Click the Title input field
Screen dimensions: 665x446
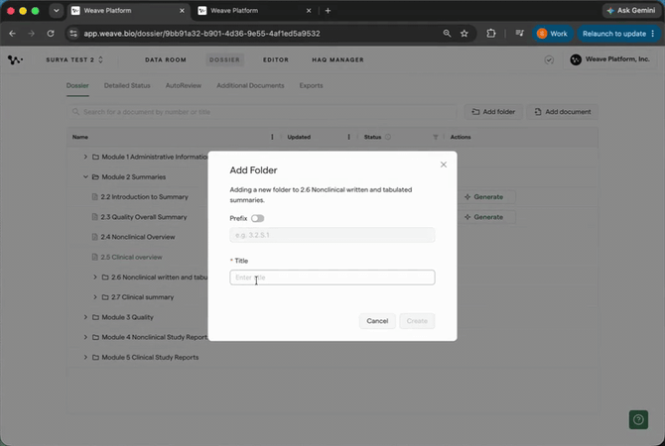(x=332, y=278)
